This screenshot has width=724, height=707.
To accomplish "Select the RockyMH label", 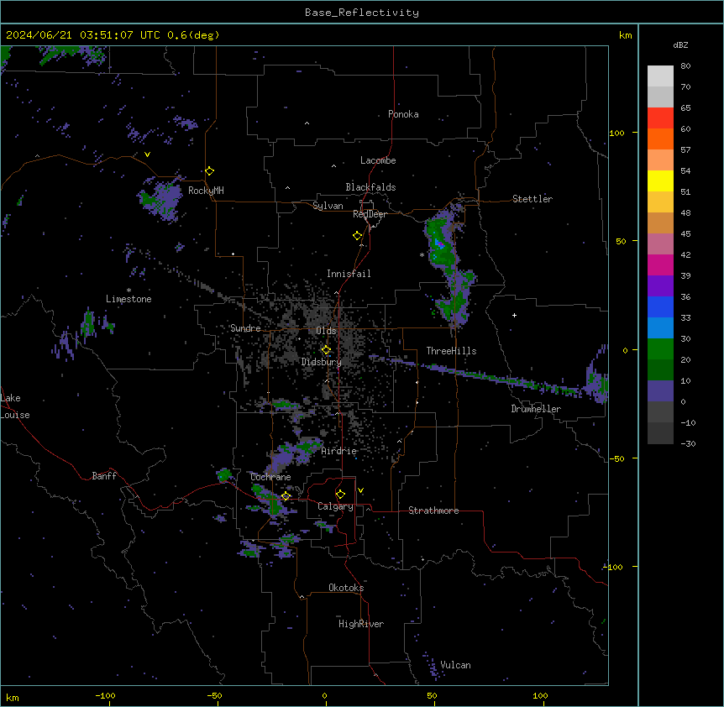I will [206, 191].
